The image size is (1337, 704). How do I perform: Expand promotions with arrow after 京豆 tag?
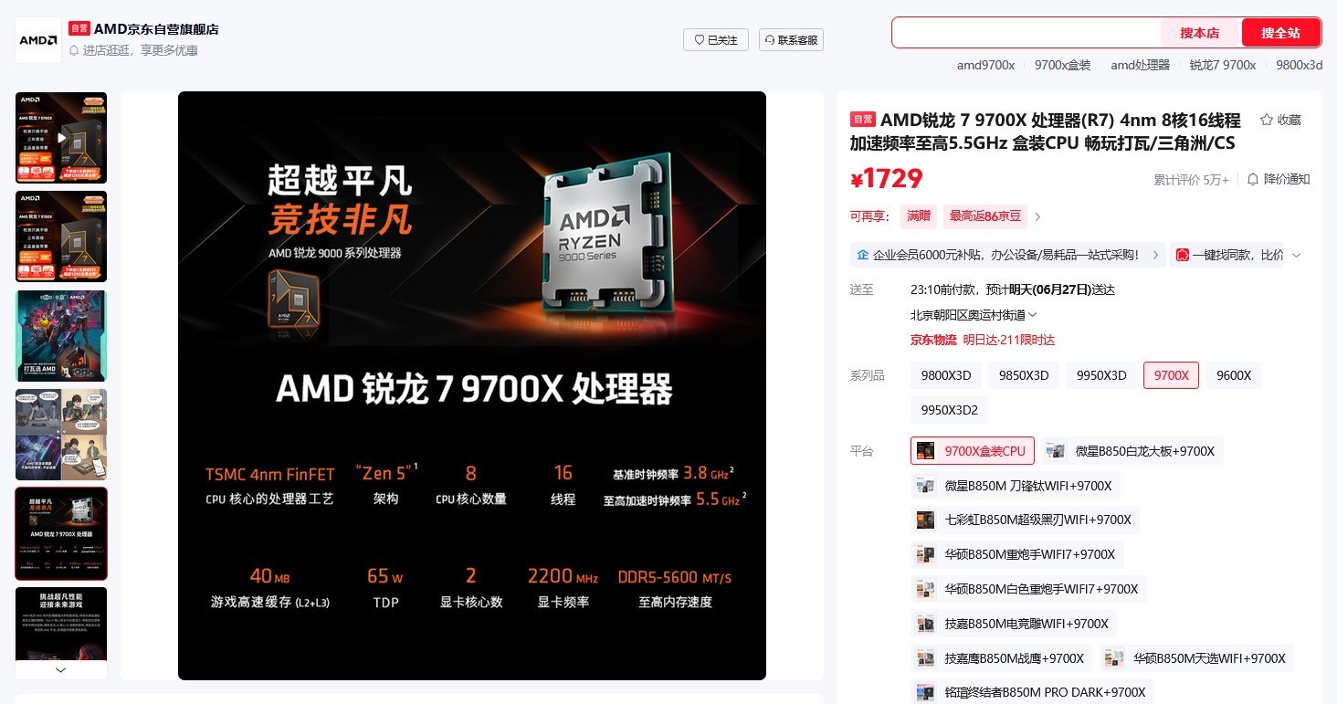click(1037, 217)
